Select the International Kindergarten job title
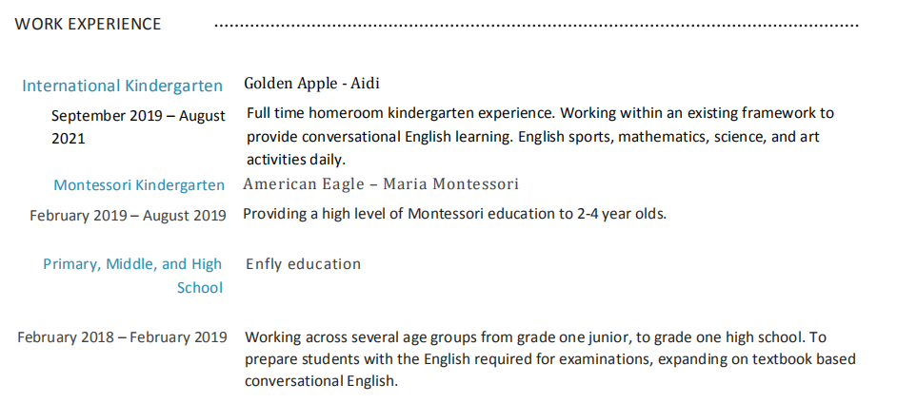This screenshot has width=897, height=403. (x=123, y=86)
